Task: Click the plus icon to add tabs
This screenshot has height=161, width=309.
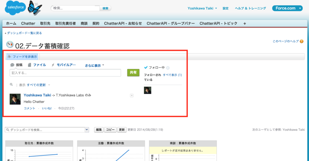Action: (244, 24)
